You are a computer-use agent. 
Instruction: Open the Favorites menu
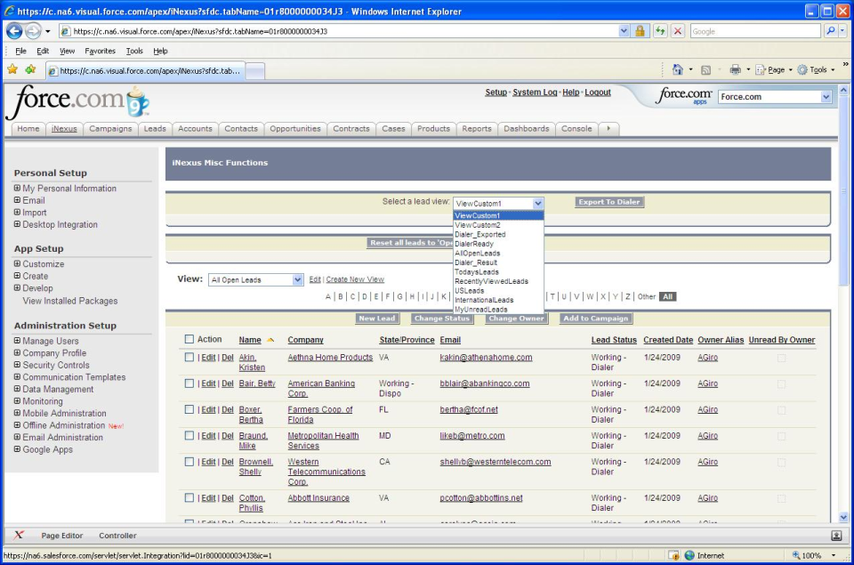(x=101, y=51)
